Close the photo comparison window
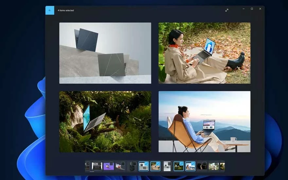The width and height of the screenshot is (288, 180). tap(260, 9)
